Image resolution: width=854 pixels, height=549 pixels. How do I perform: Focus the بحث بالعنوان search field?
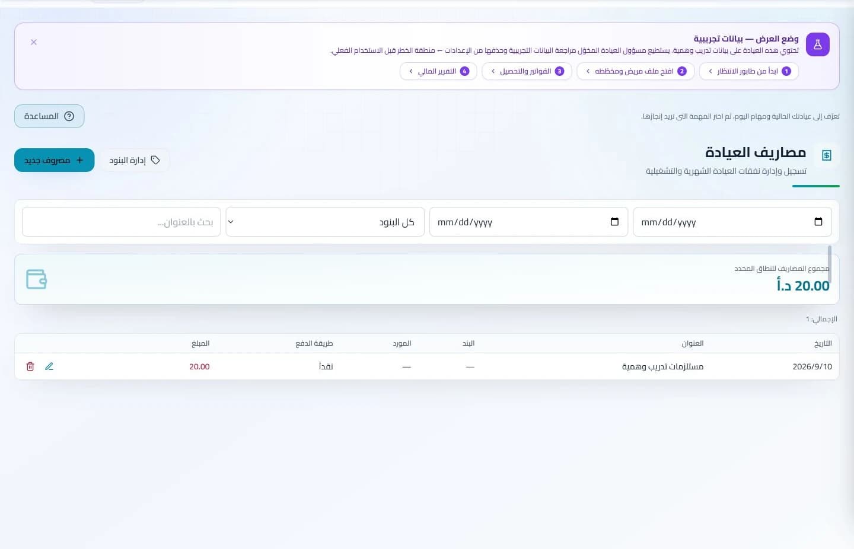pyautogui.click(x=121, y=222)
